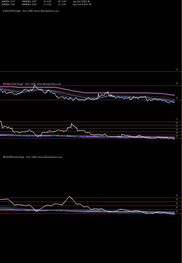Click the 200EMA: 2.32 value

(x=29, y=4)
